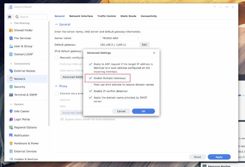
Task: Open User & Group icon
Action: click(x=11, y=46)
